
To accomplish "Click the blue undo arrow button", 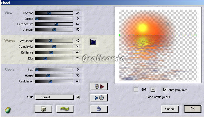I will (x=99, y=109).
